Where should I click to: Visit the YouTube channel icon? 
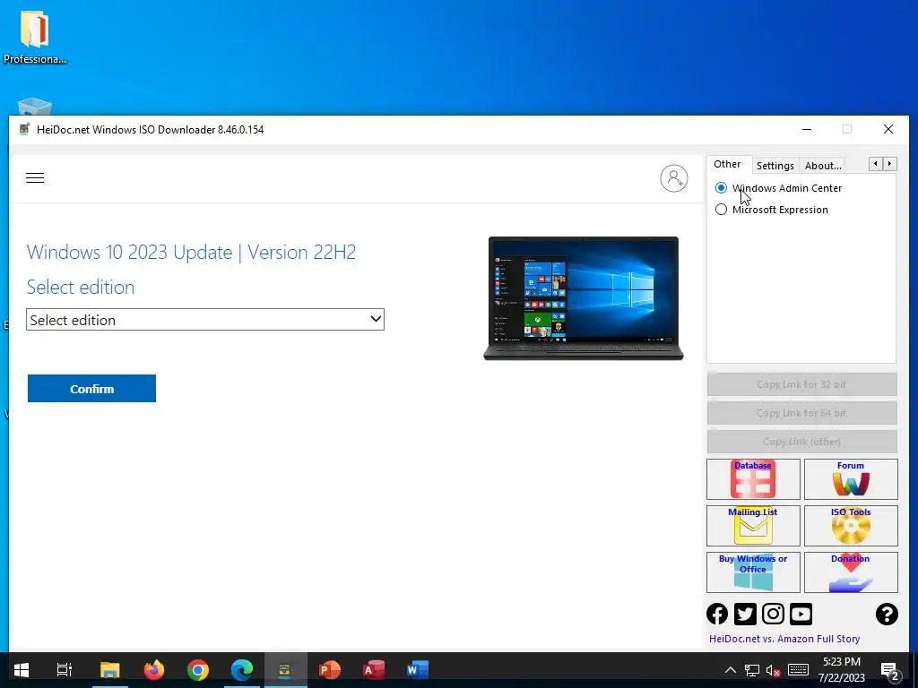[x=801, y=614]
